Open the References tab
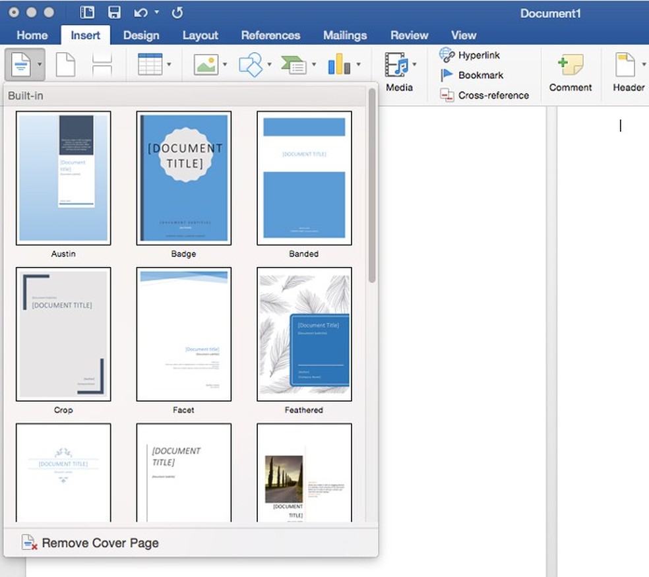This screenshot has height=577, width=649. click(x=270, y=36)
